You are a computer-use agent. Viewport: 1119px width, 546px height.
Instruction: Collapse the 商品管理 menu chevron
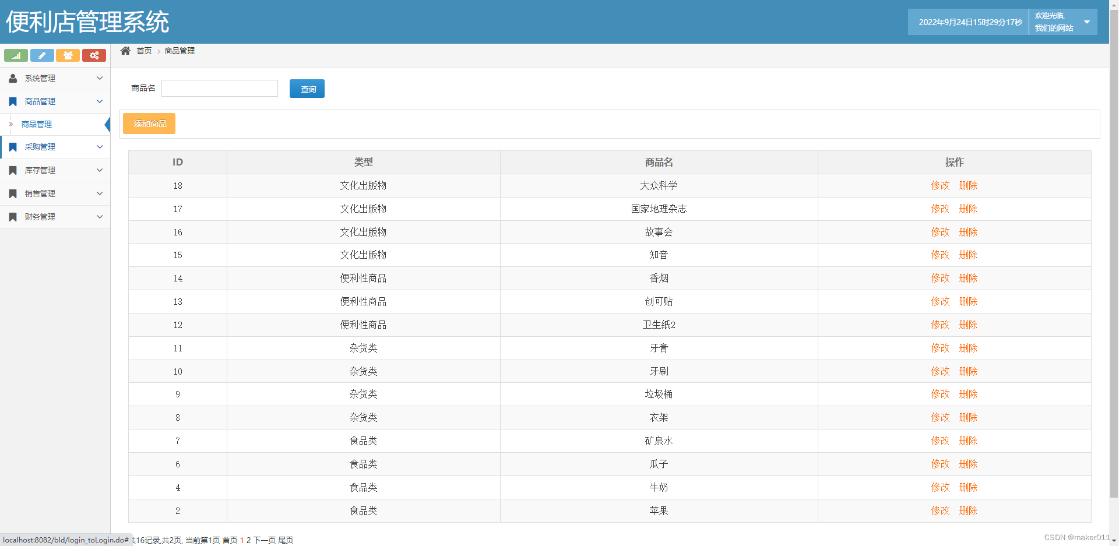pos(100,101)
